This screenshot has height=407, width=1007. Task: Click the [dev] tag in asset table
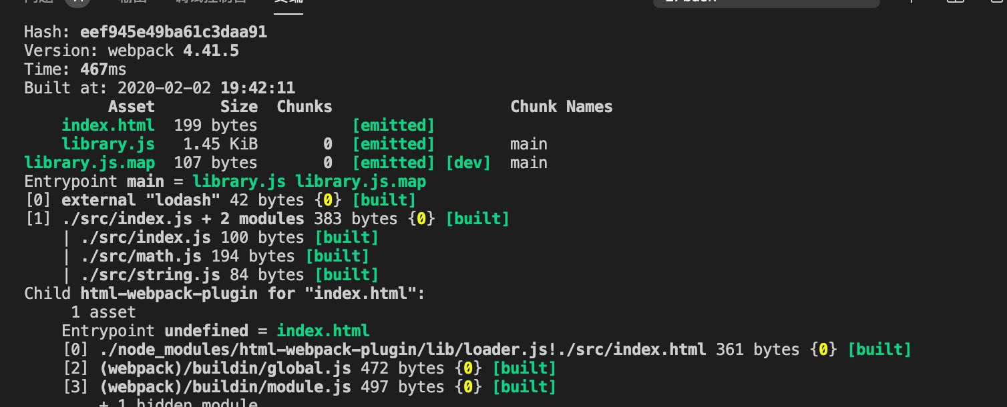coord(468,163)
